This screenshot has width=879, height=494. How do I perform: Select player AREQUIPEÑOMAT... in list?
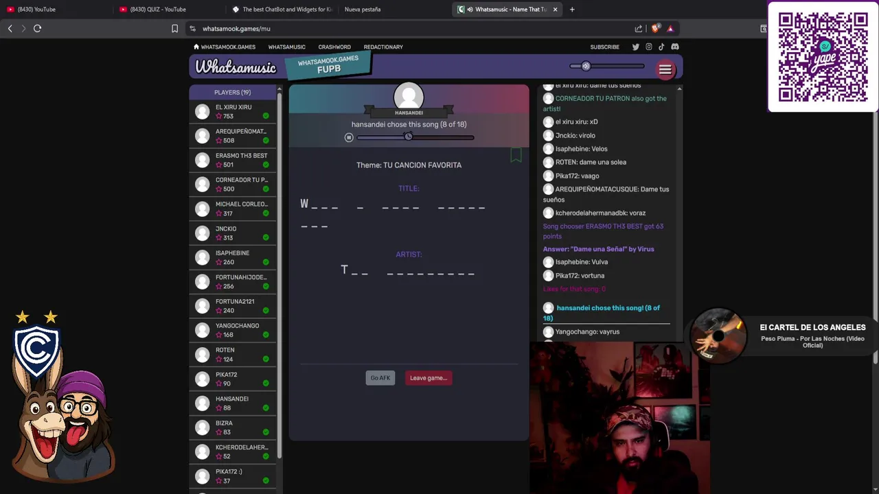click(233, 136)
